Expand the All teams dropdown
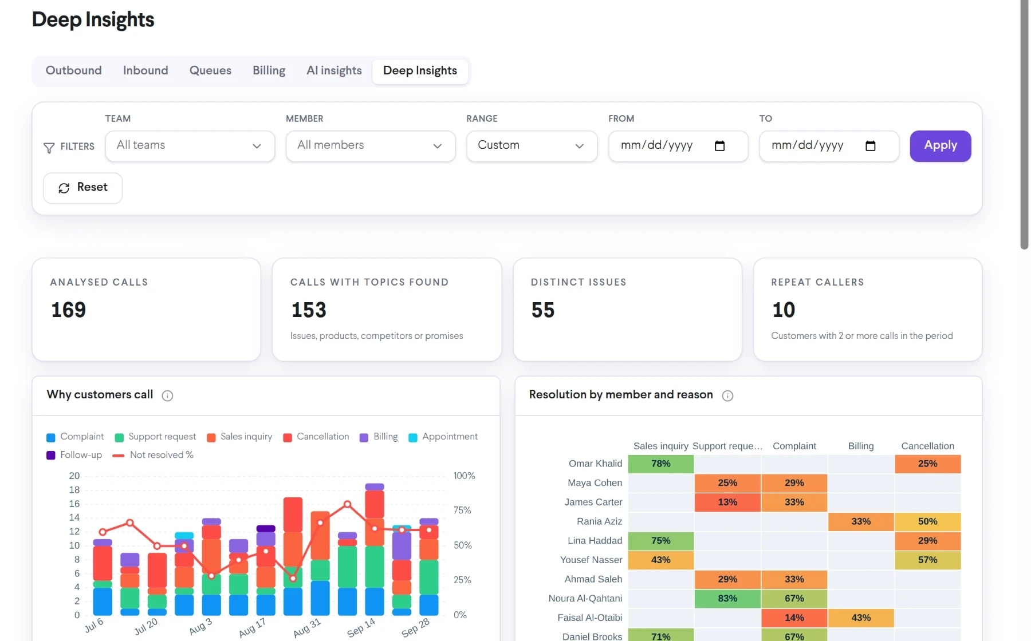Screen dimensions: 1031x641 coord(190,146)
